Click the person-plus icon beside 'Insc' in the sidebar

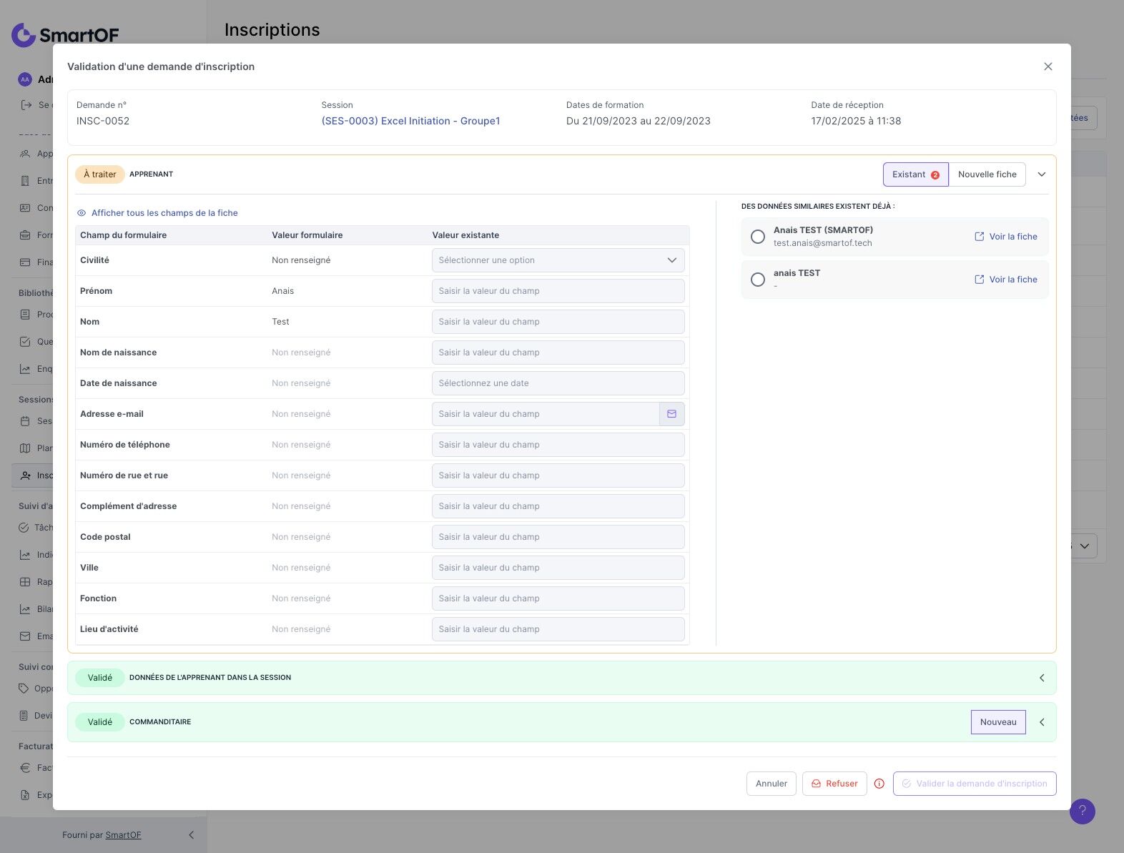click(x=25, y=475)
